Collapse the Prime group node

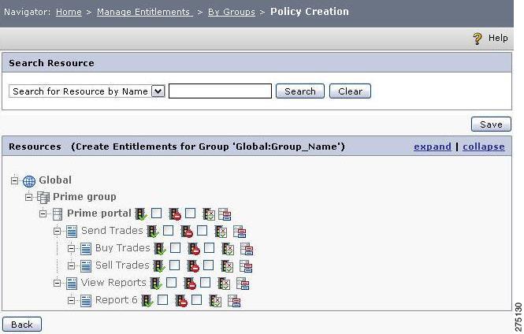coord(29,197)
